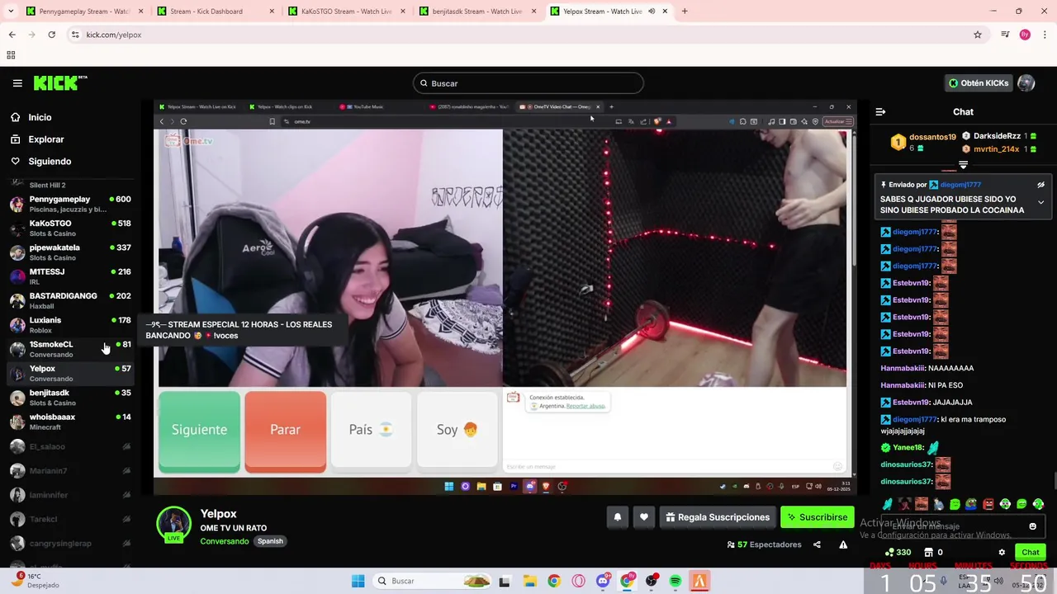Open a new browser tab

[x=685, y=12]
